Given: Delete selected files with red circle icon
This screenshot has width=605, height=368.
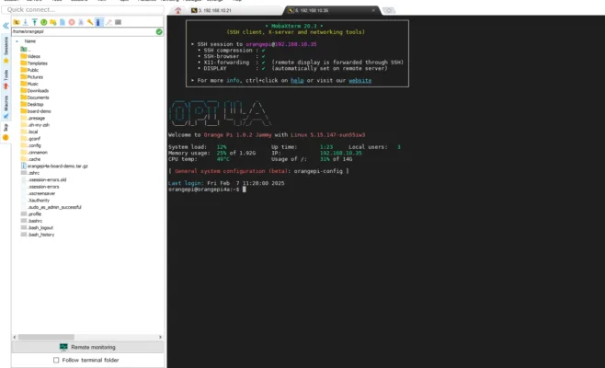Looking at the screenshot, I should 72,22.
